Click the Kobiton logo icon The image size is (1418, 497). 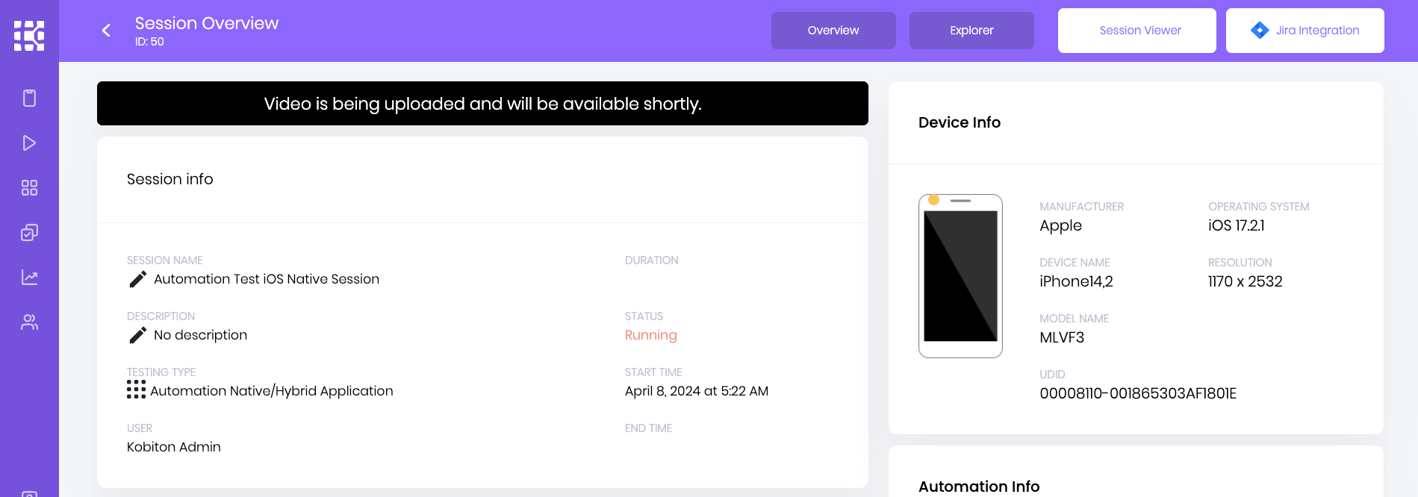coord(29,35)
